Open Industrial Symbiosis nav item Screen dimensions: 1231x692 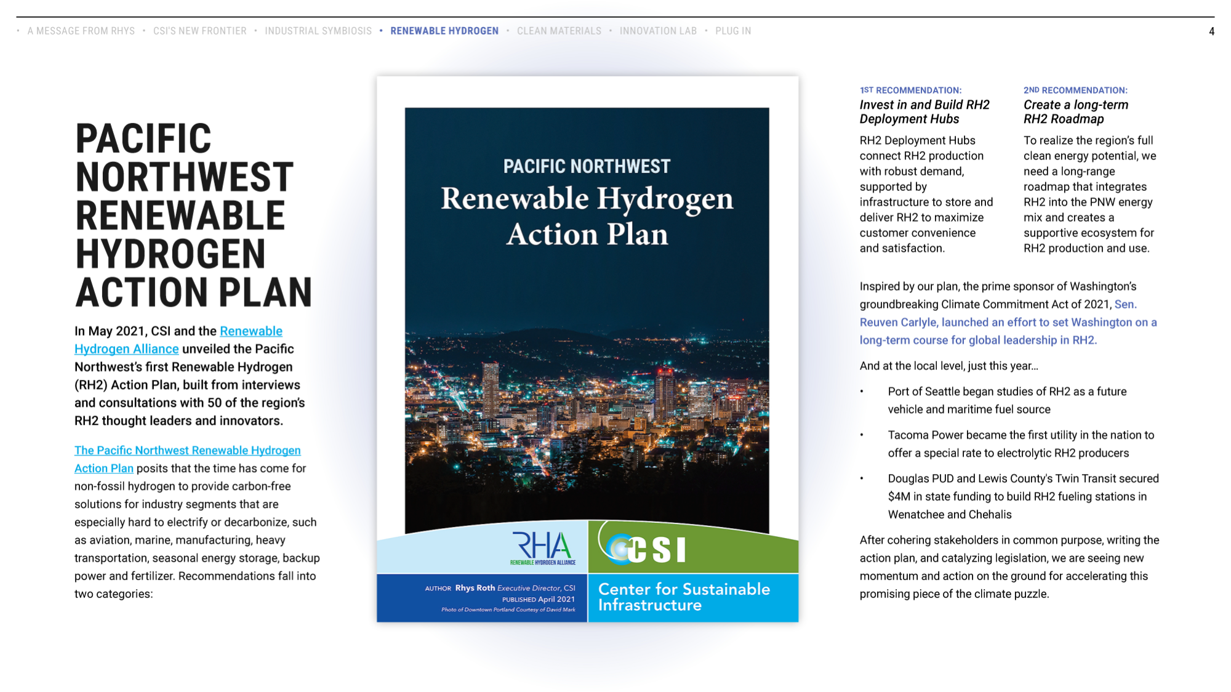pos(318,31)
